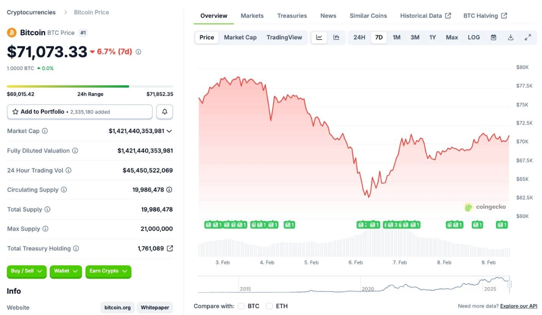Switch chart to line view icon

[319, 37]
